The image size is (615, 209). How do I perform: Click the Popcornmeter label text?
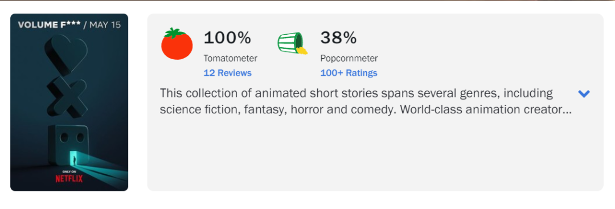coord(349,59)
